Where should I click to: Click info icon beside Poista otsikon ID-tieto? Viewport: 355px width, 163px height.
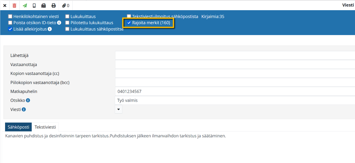(59, 23)
